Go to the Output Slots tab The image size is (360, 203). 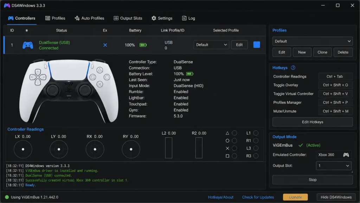click(x=128, y=18)
